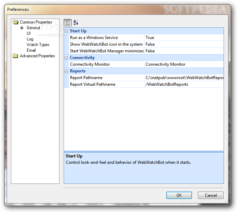Select Advanced Properties tree node
Screen dimensions: 238x213
(x=37, y=56)
